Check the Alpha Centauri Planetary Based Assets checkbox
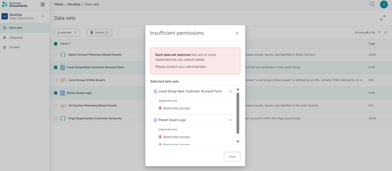The image size is (392, 171). tap(56, 55)
